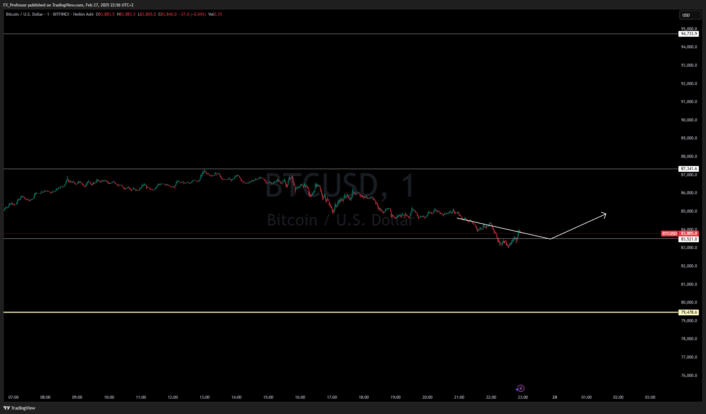Click the 09:00 time axis label
The image size is (706, 414).
(77, 397)
